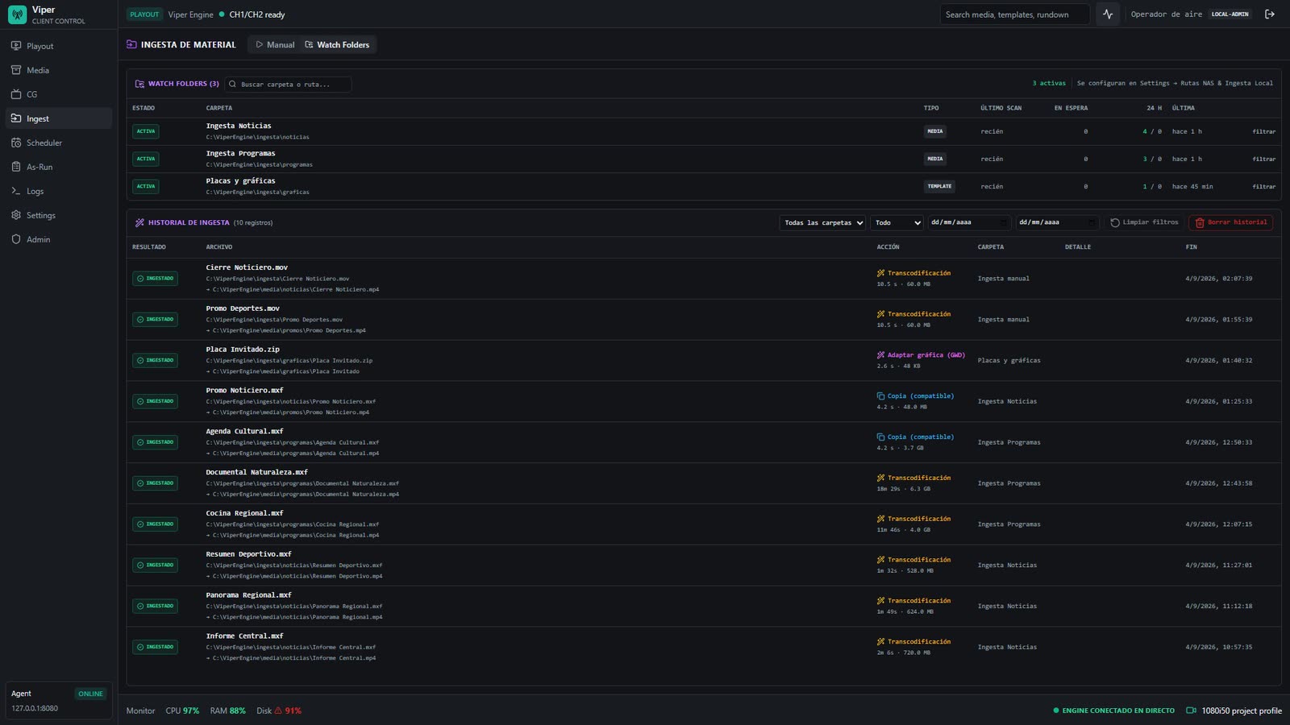Click the logout icon next to LOCAL-ADMIN
Screen dimensions: 1290x725
coord(1270,14)
